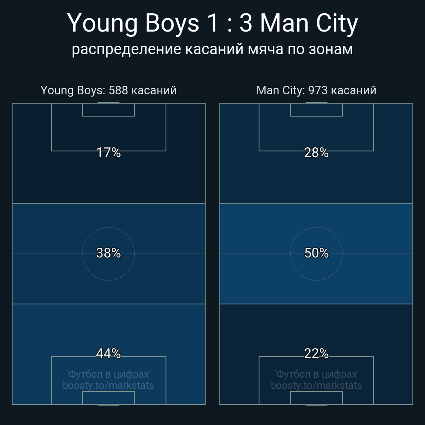Click the 28% value on Man City pitch
The height and width of the screenshot is (425, 425).
click(x=316, y=153)
